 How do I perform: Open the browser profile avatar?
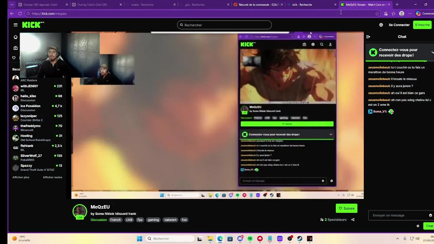[402, 14]
